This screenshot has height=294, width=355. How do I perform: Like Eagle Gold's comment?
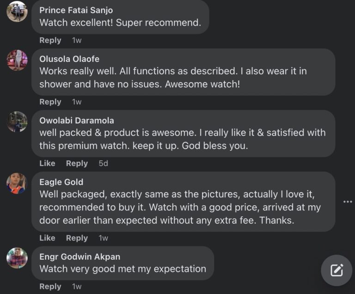click(x=47, y=238)
